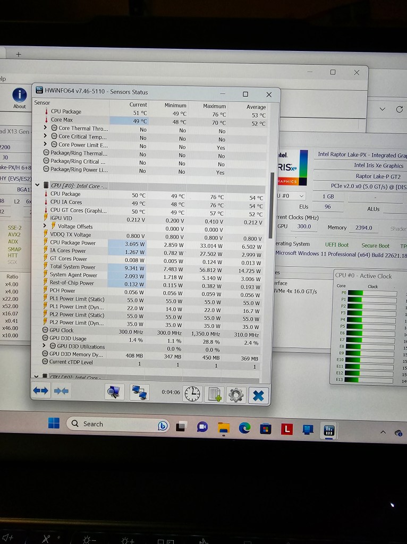Click the shrink columns arrows icon
407x544 pixels.
(61, 391)
